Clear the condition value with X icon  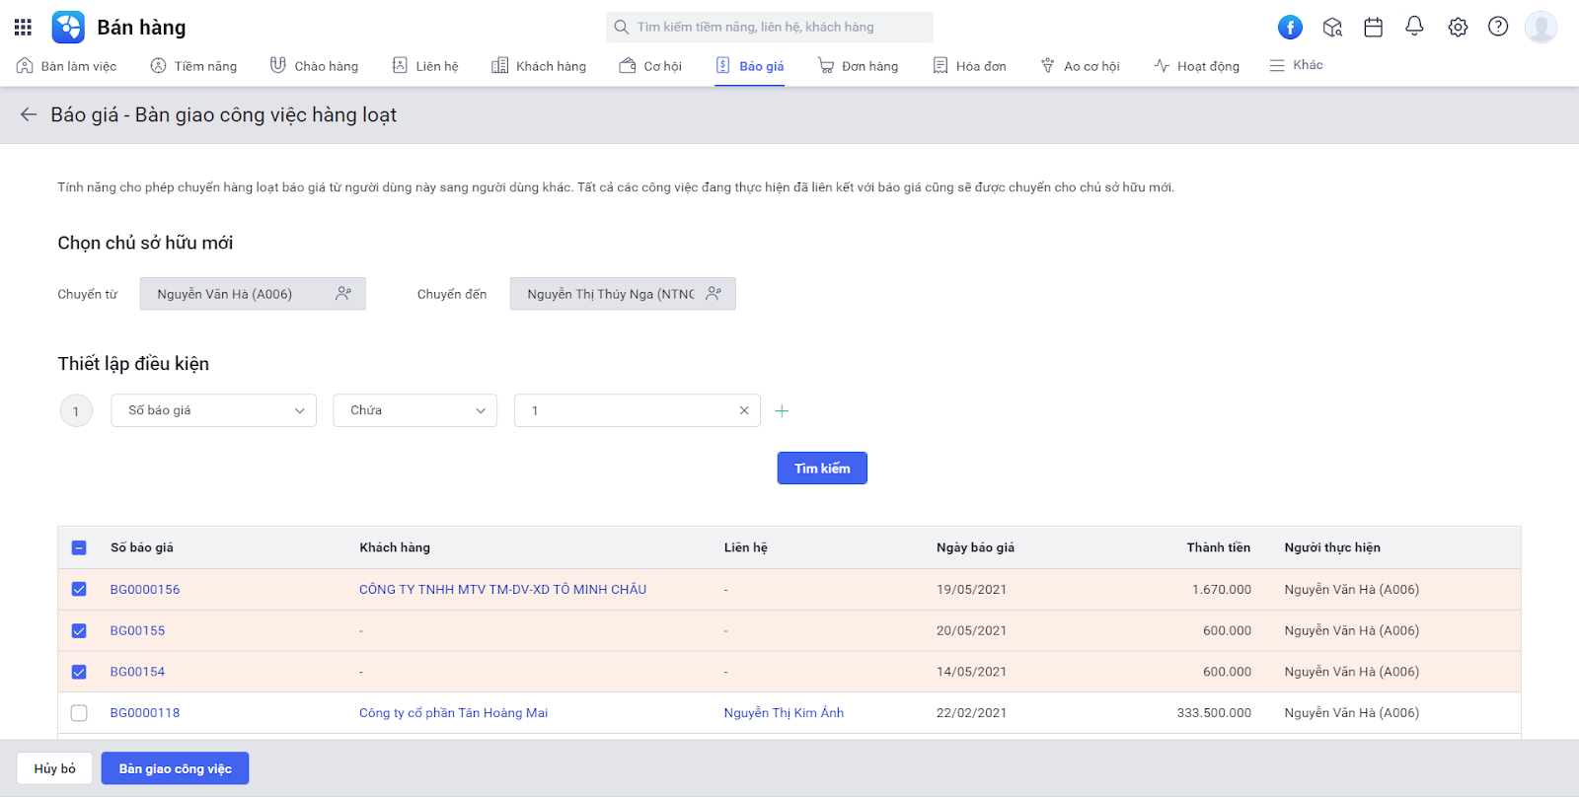[744, 411]
